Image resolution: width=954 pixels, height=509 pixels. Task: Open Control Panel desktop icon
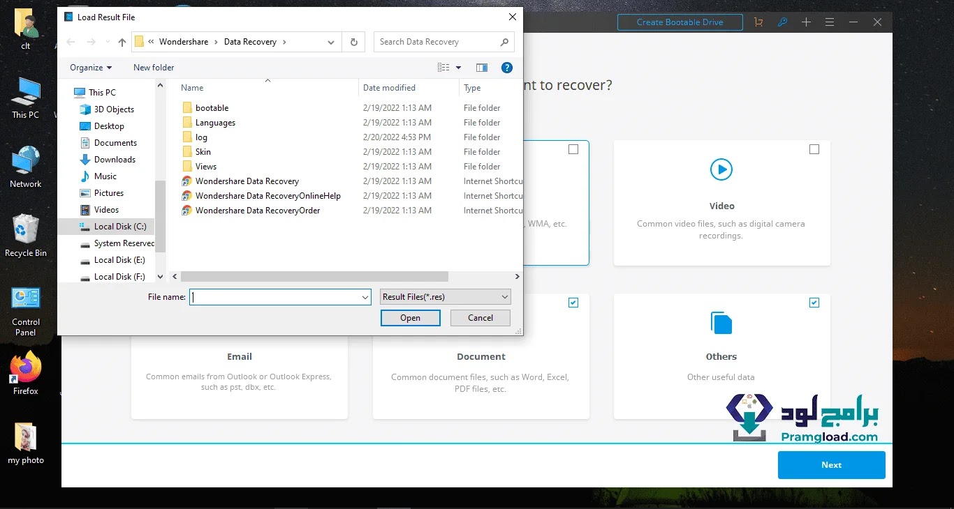[x=26, y=311]
